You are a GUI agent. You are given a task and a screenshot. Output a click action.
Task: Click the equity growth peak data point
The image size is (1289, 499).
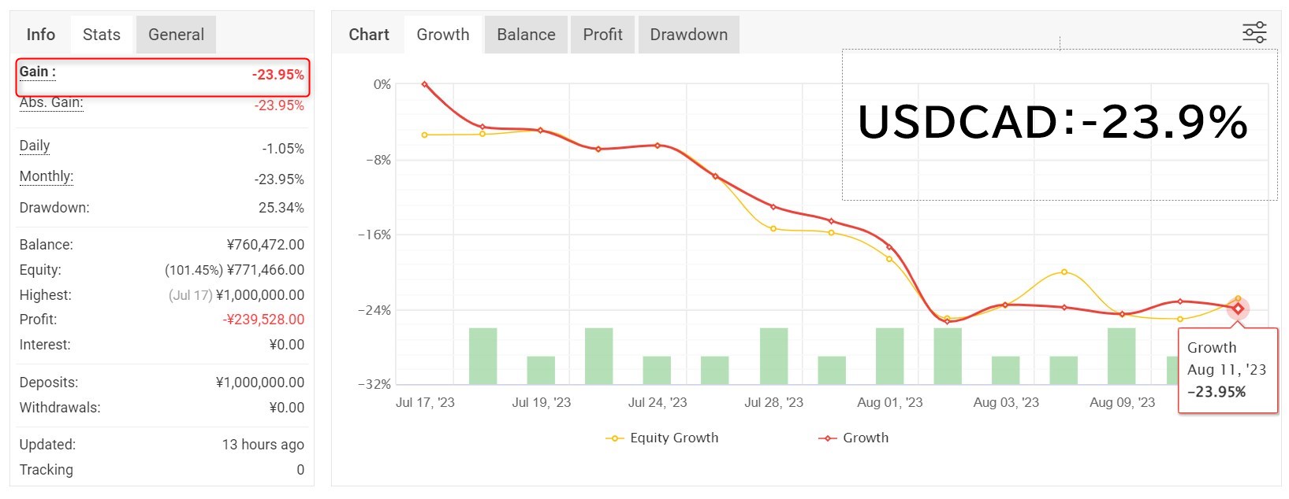click(x=1064, y=272)
